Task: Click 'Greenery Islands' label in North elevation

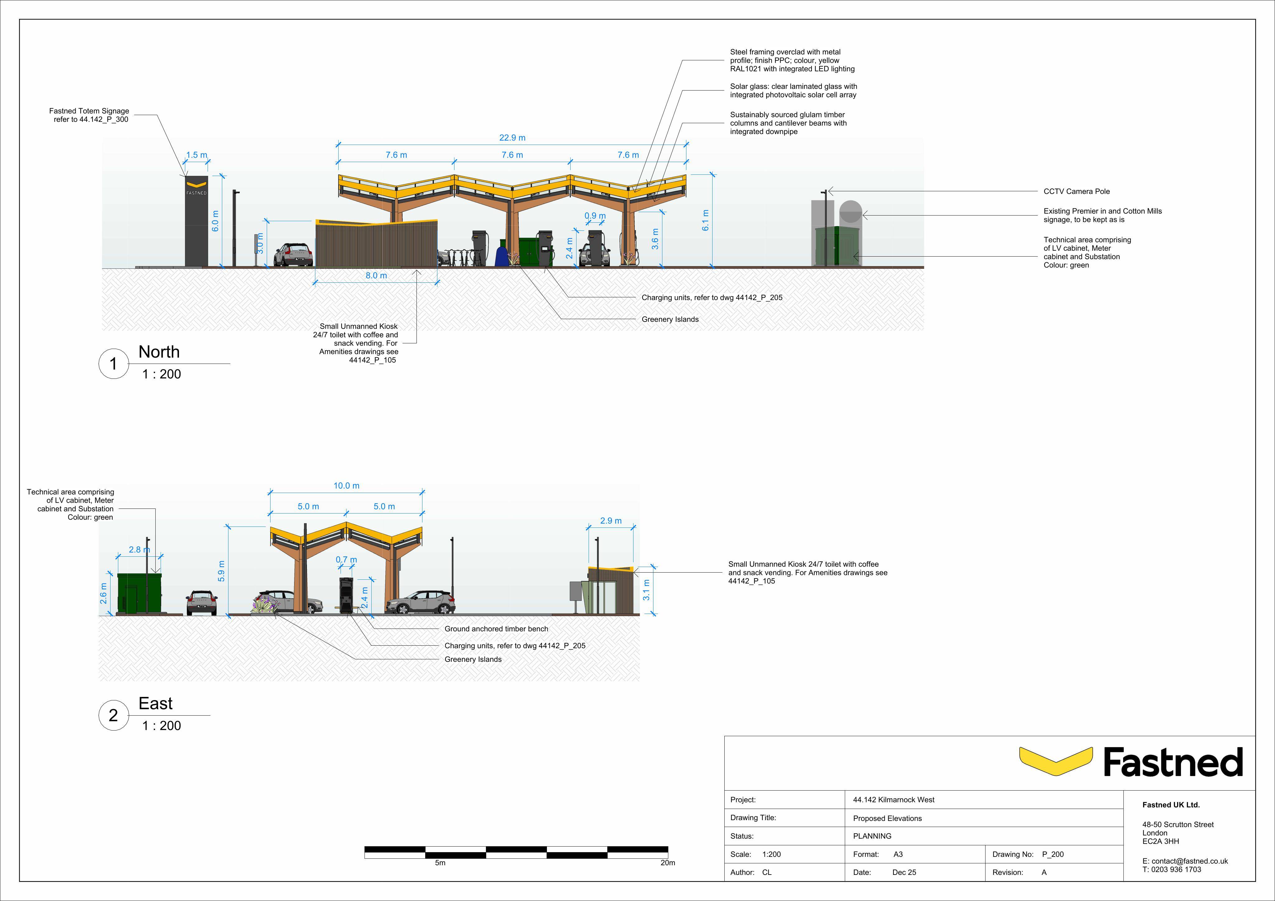Action: point(670,320)
